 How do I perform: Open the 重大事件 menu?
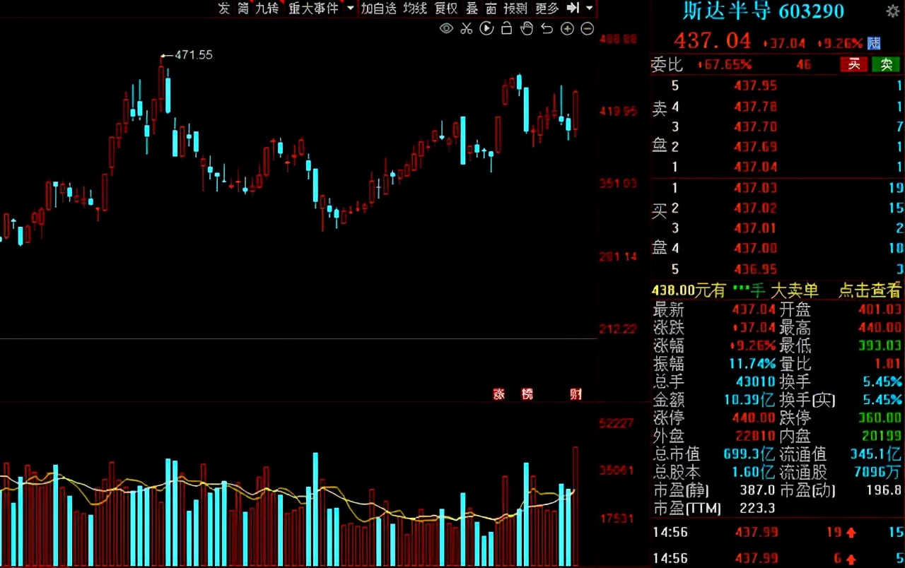pos(314,8)
